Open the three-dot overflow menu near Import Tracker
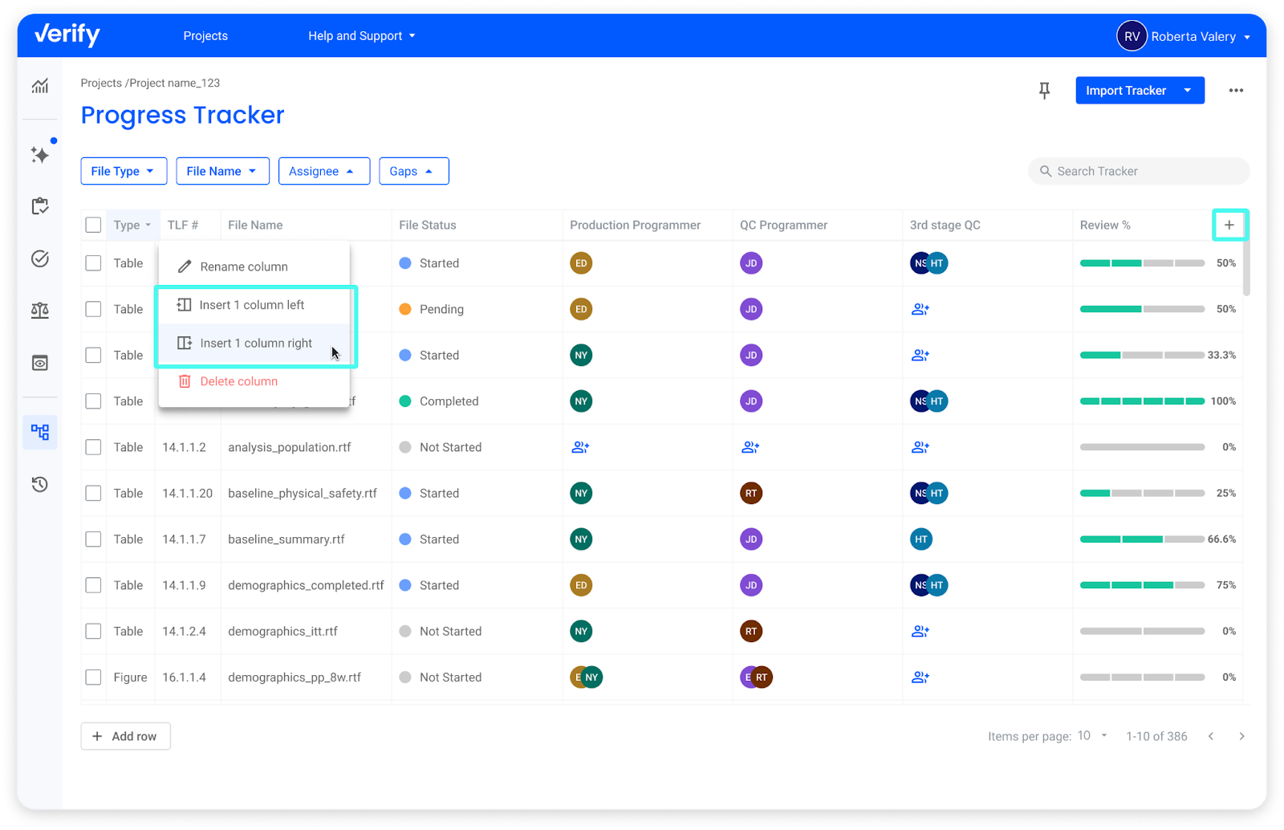1284x830 pixels. point(1235,91)
